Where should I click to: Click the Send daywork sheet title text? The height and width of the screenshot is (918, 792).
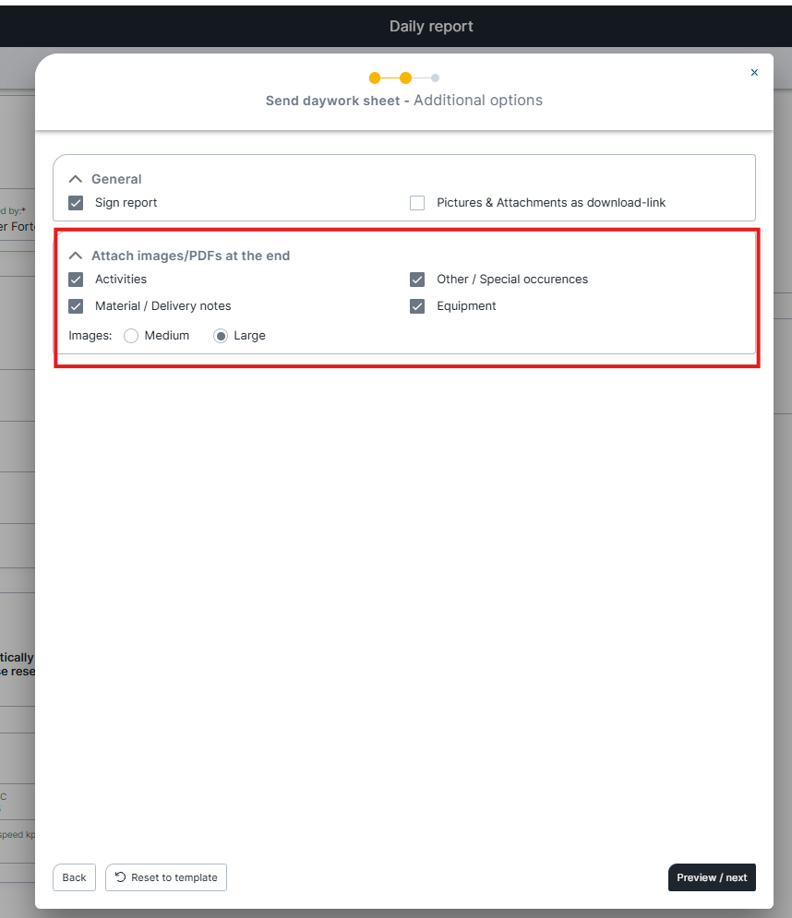(332, 101)
